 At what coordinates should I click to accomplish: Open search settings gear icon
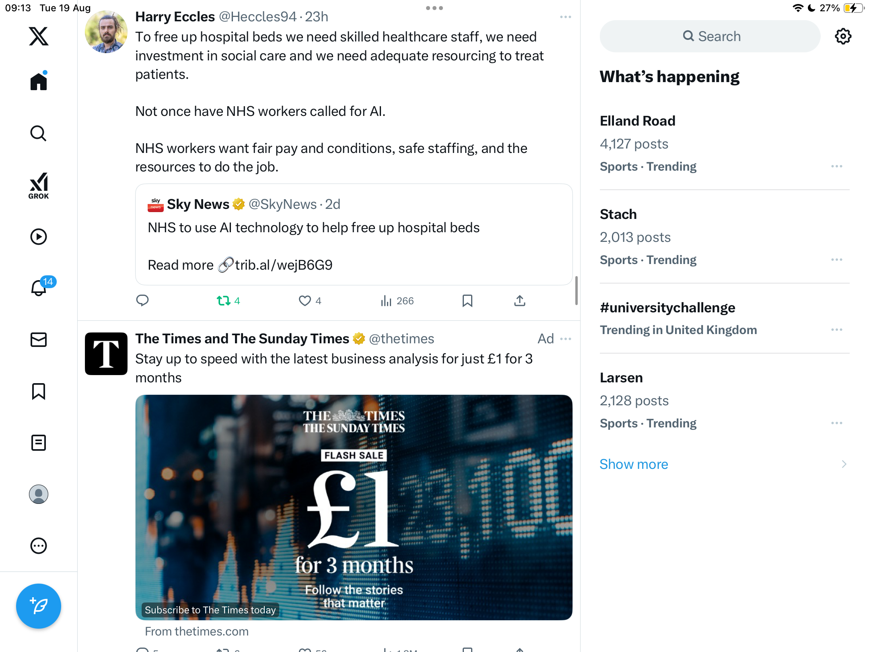point(843,36)
